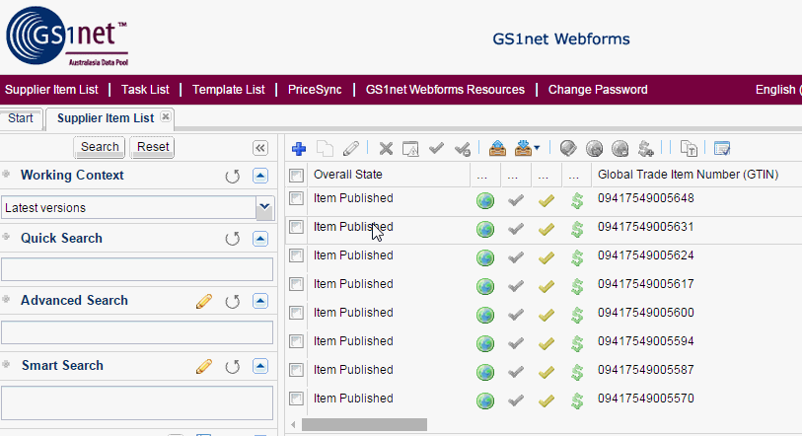Open the Latest versions dropdown
Screen dimensions: 802x436
(264, 208)
